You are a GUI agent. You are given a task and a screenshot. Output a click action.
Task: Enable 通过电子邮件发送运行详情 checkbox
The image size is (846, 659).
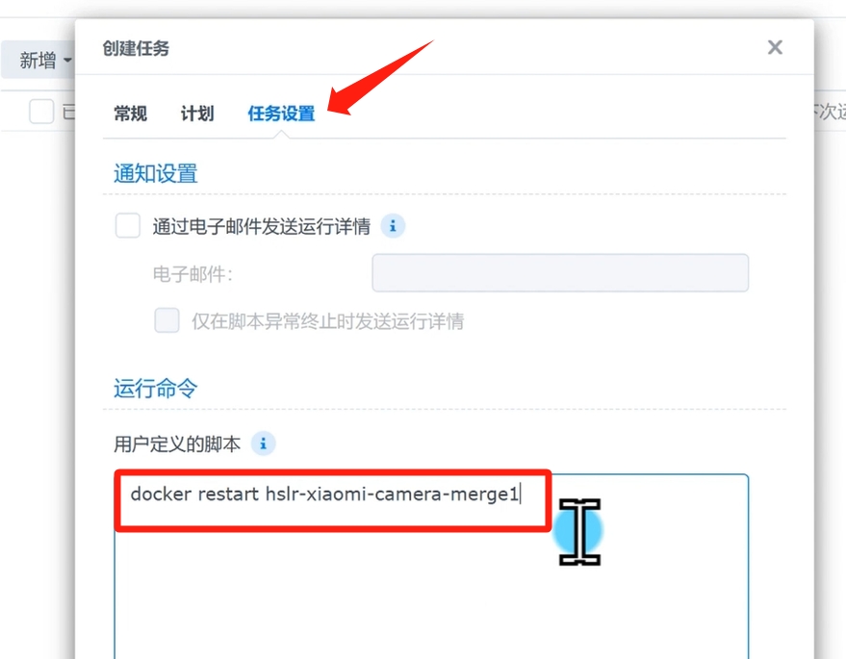[x=128, y=225]
